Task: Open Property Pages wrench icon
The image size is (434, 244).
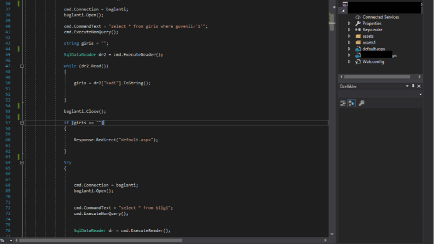Action: [x=361, y=103]
